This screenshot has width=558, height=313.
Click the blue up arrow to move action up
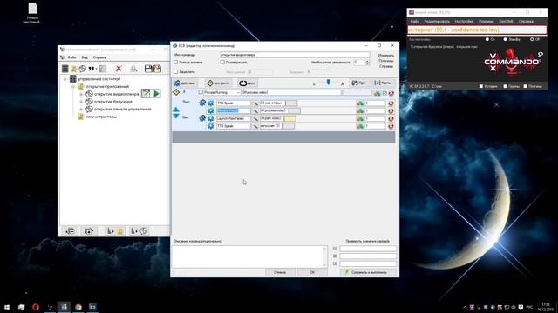(176, 110)
